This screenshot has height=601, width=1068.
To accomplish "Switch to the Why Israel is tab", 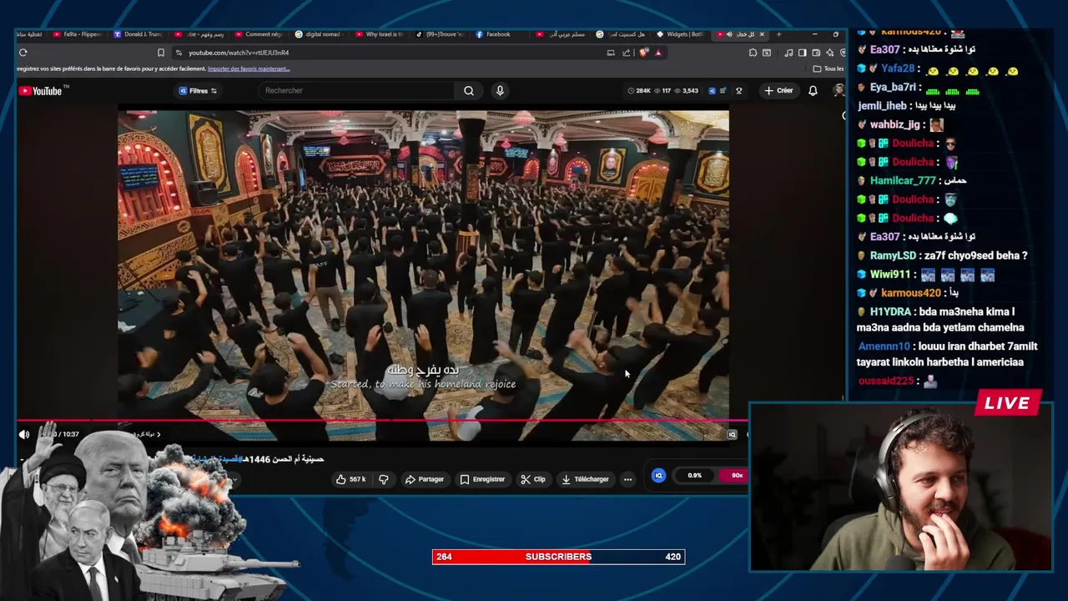I will coord(380,34).
